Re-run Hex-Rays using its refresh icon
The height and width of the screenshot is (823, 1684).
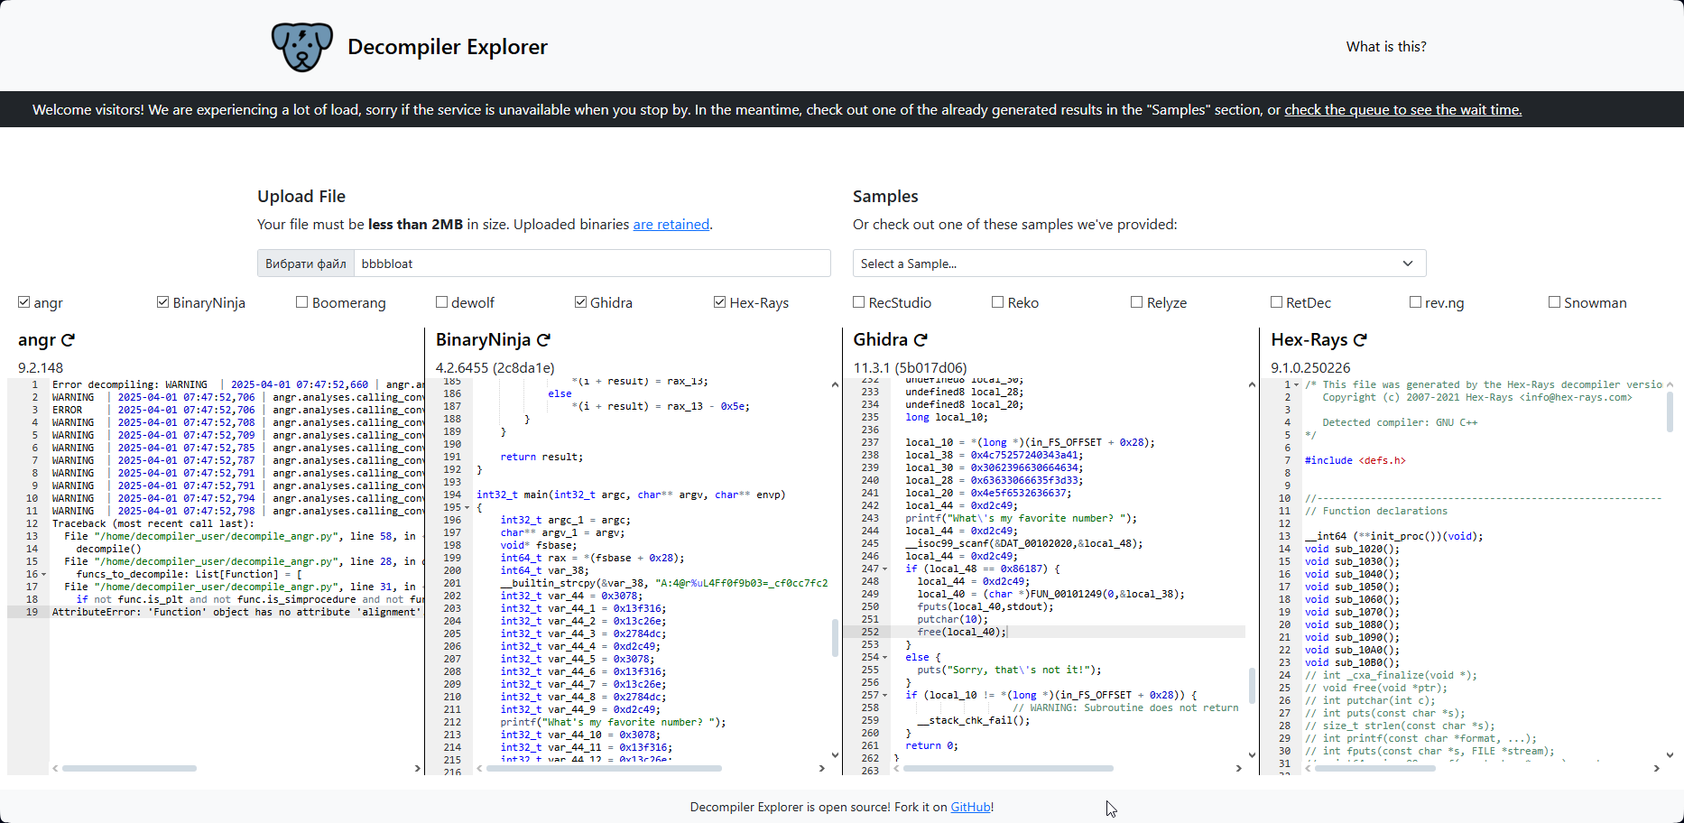coord(1360,340)
